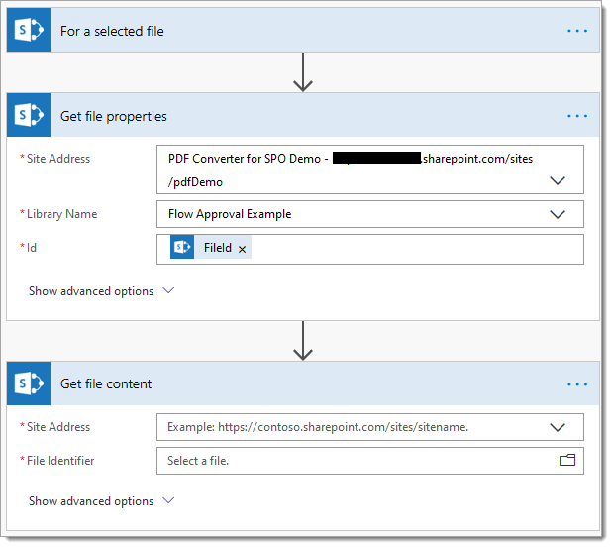This screenshot has width=612, height=547.
Task: Click the 'Library Name' field label
Action: 61,214
